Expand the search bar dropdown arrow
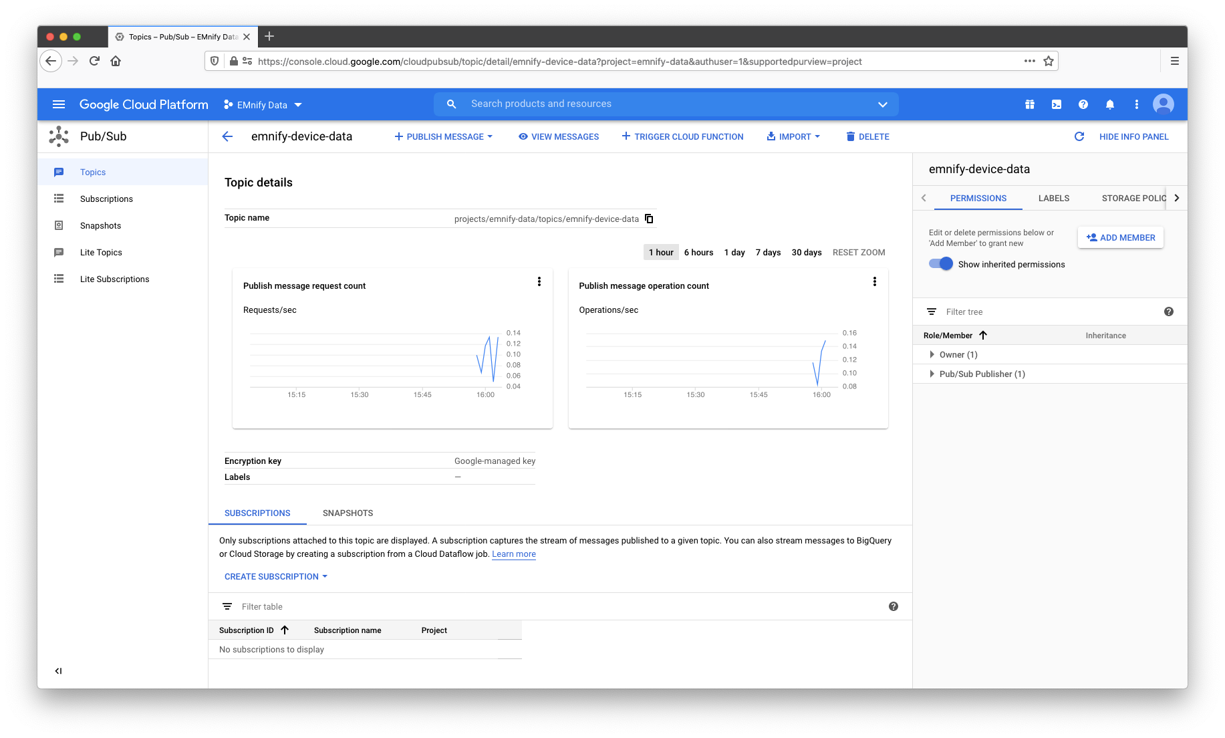 [x=883, y=104]
